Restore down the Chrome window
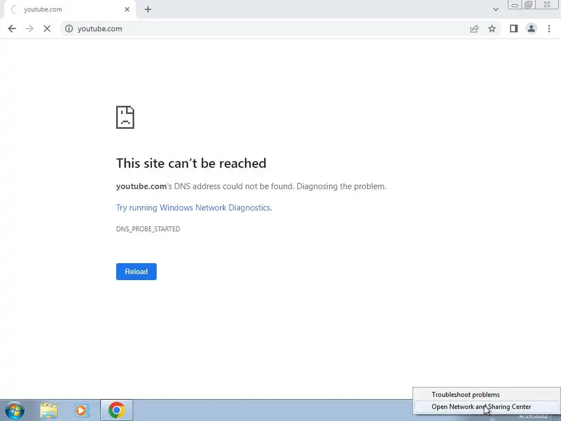Image resolution: width=561 pixels, height=421 pixels. 528,5
